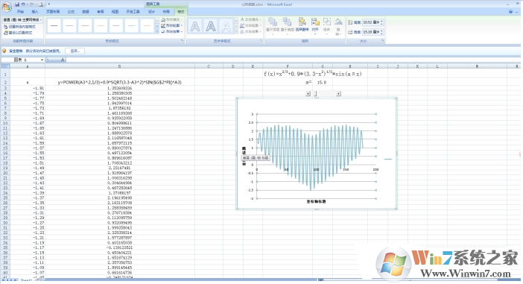Save the workbook from quick access toolbar
This screenshot has width=523, height=284.
[x=17, y=4]
